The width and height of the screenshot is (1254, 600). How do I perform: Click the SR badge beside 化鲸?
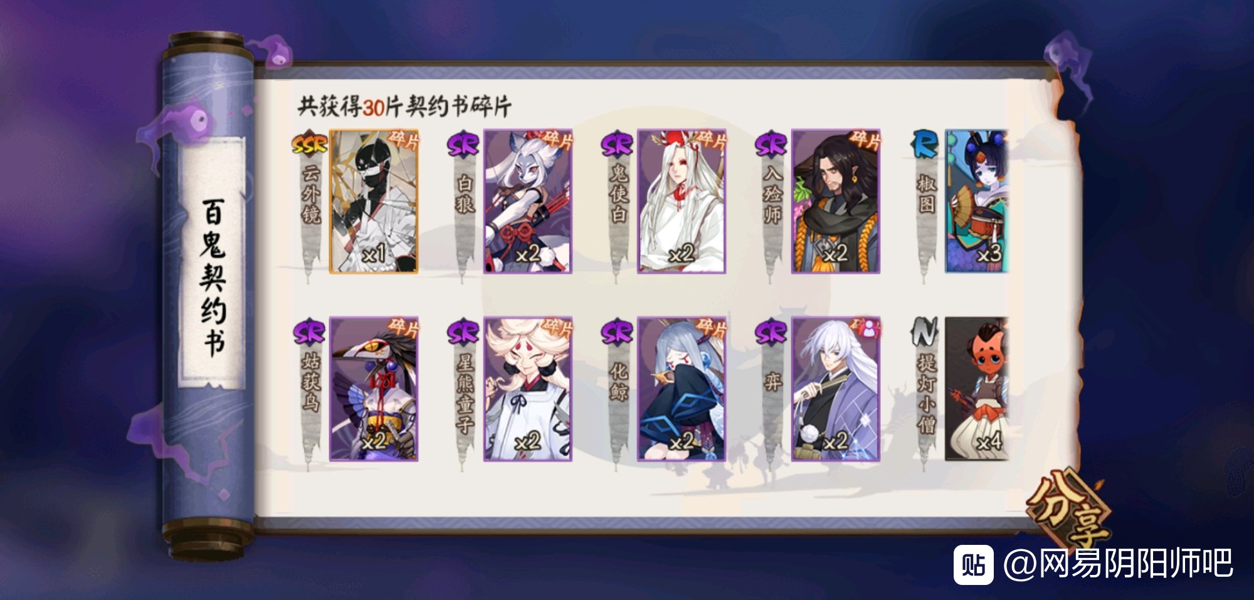(x=618, y=332)
